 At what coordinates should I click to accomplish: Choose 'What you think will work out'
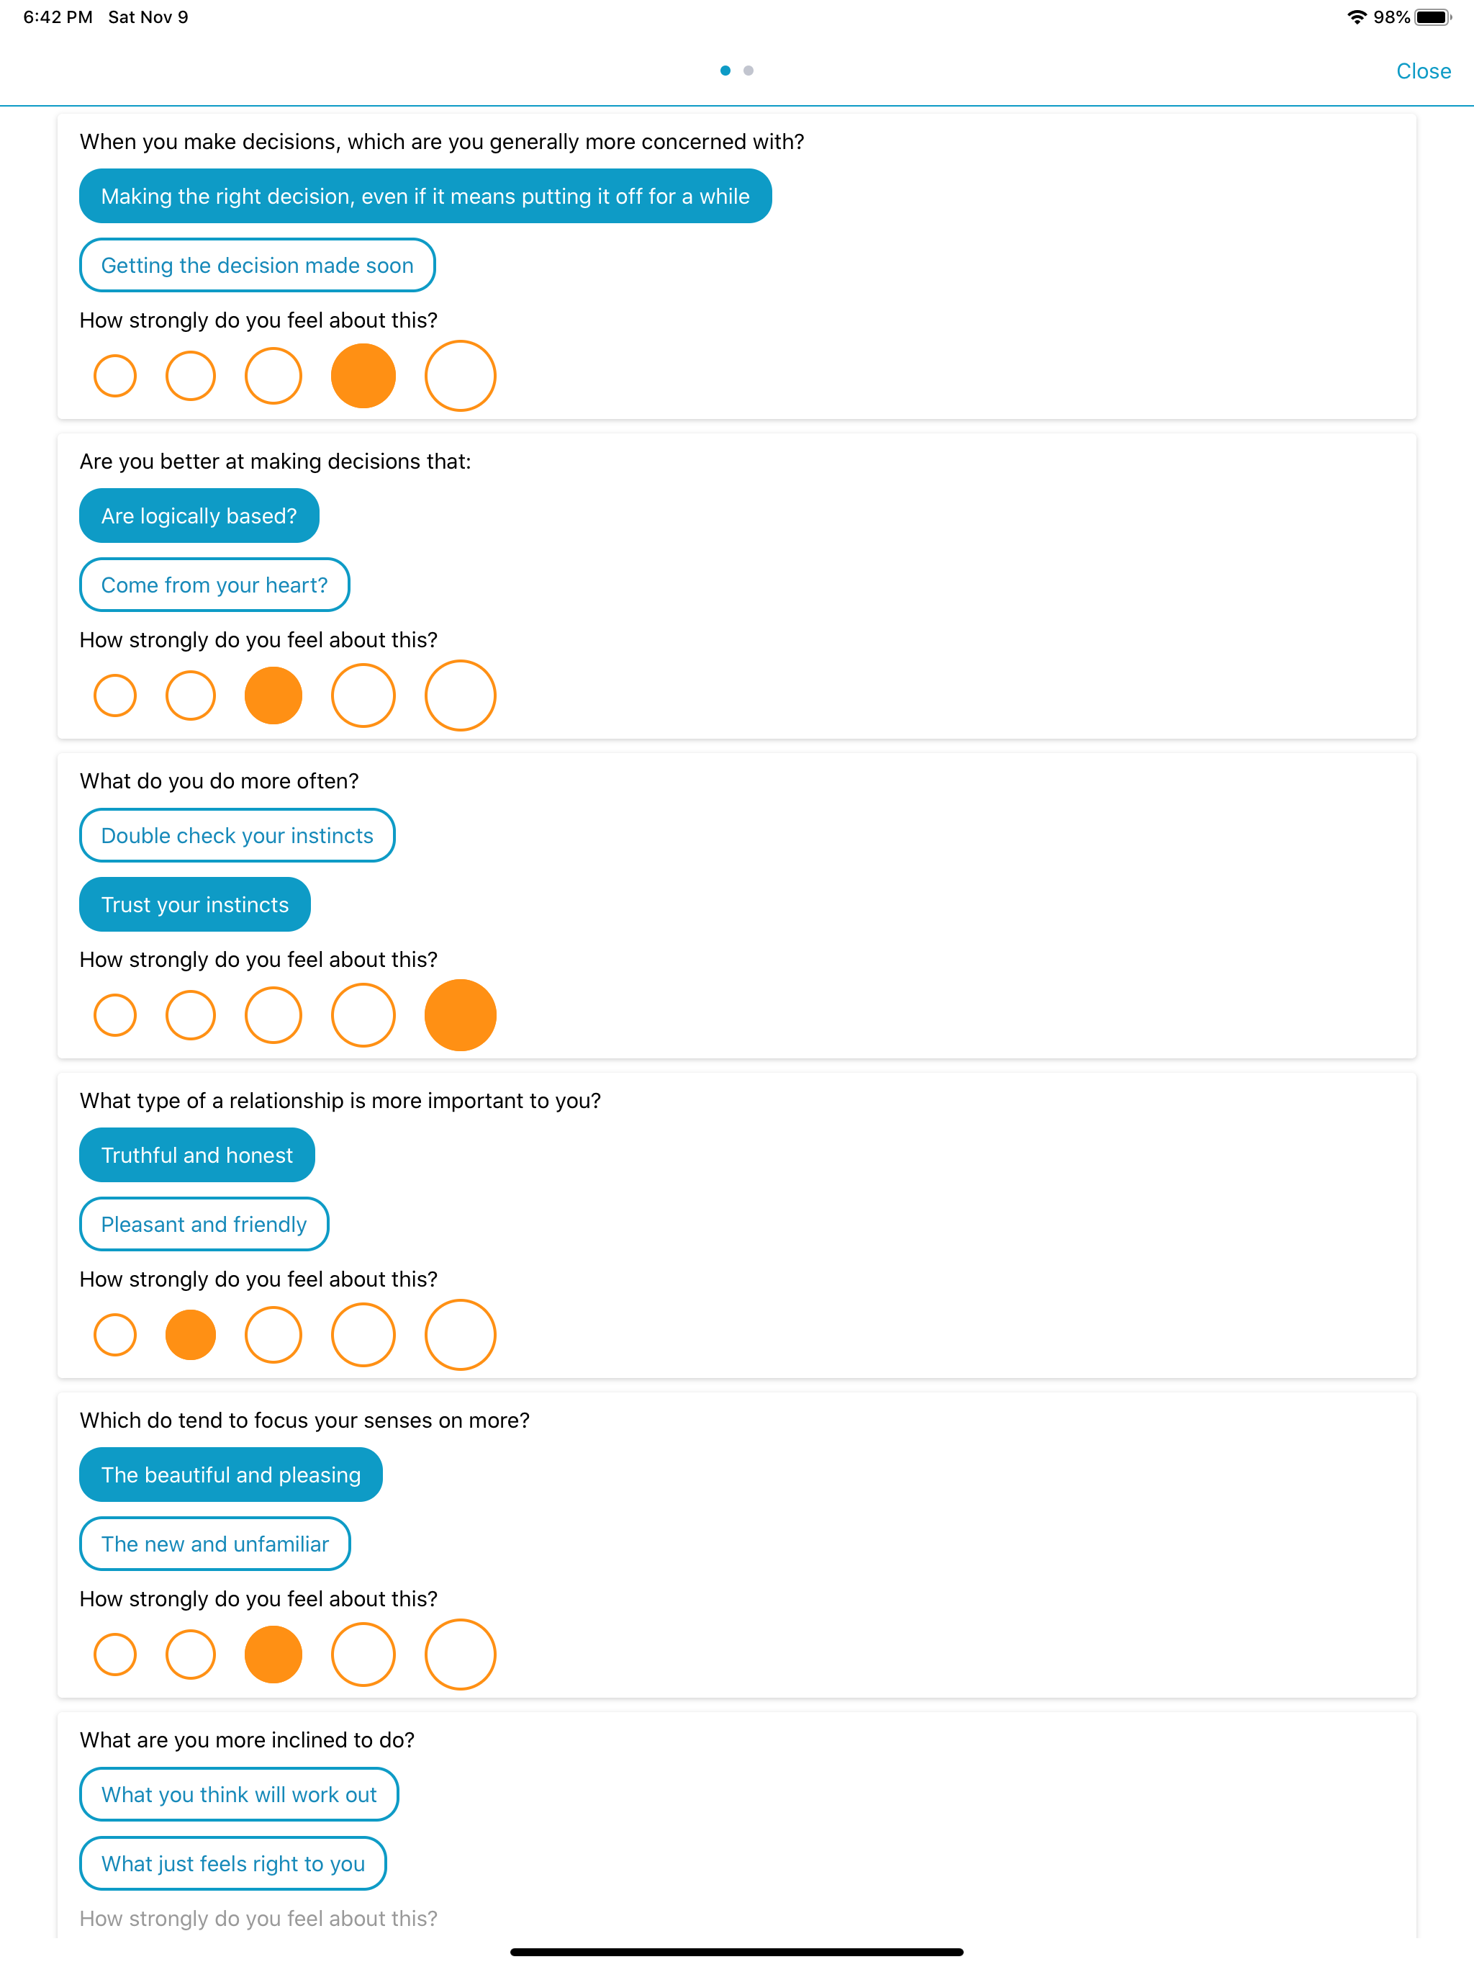[x=239, y=1794]
